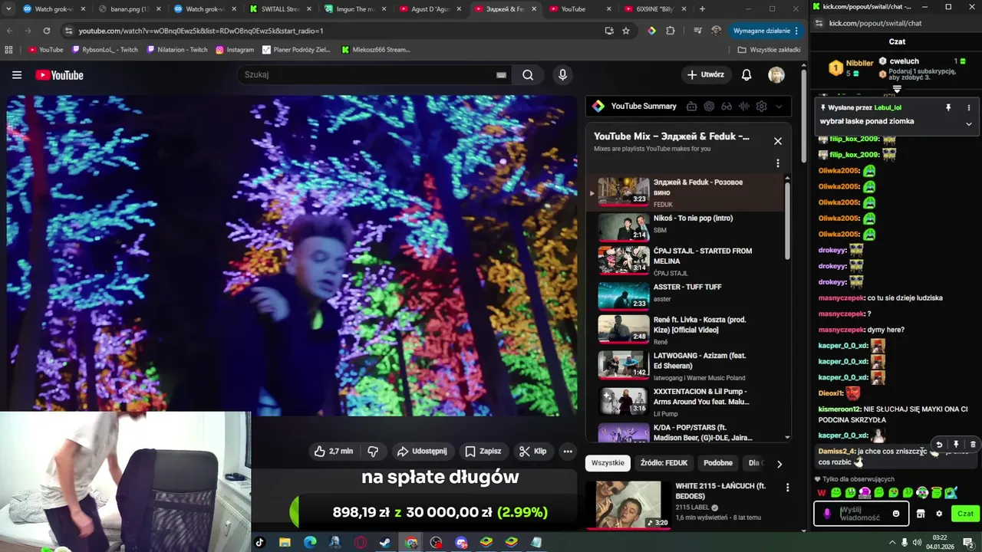Reply to Damiss2_4's message arrow icon
Image resolution: width=982 pixels, height=552 pixels.
tap(939, 445)
